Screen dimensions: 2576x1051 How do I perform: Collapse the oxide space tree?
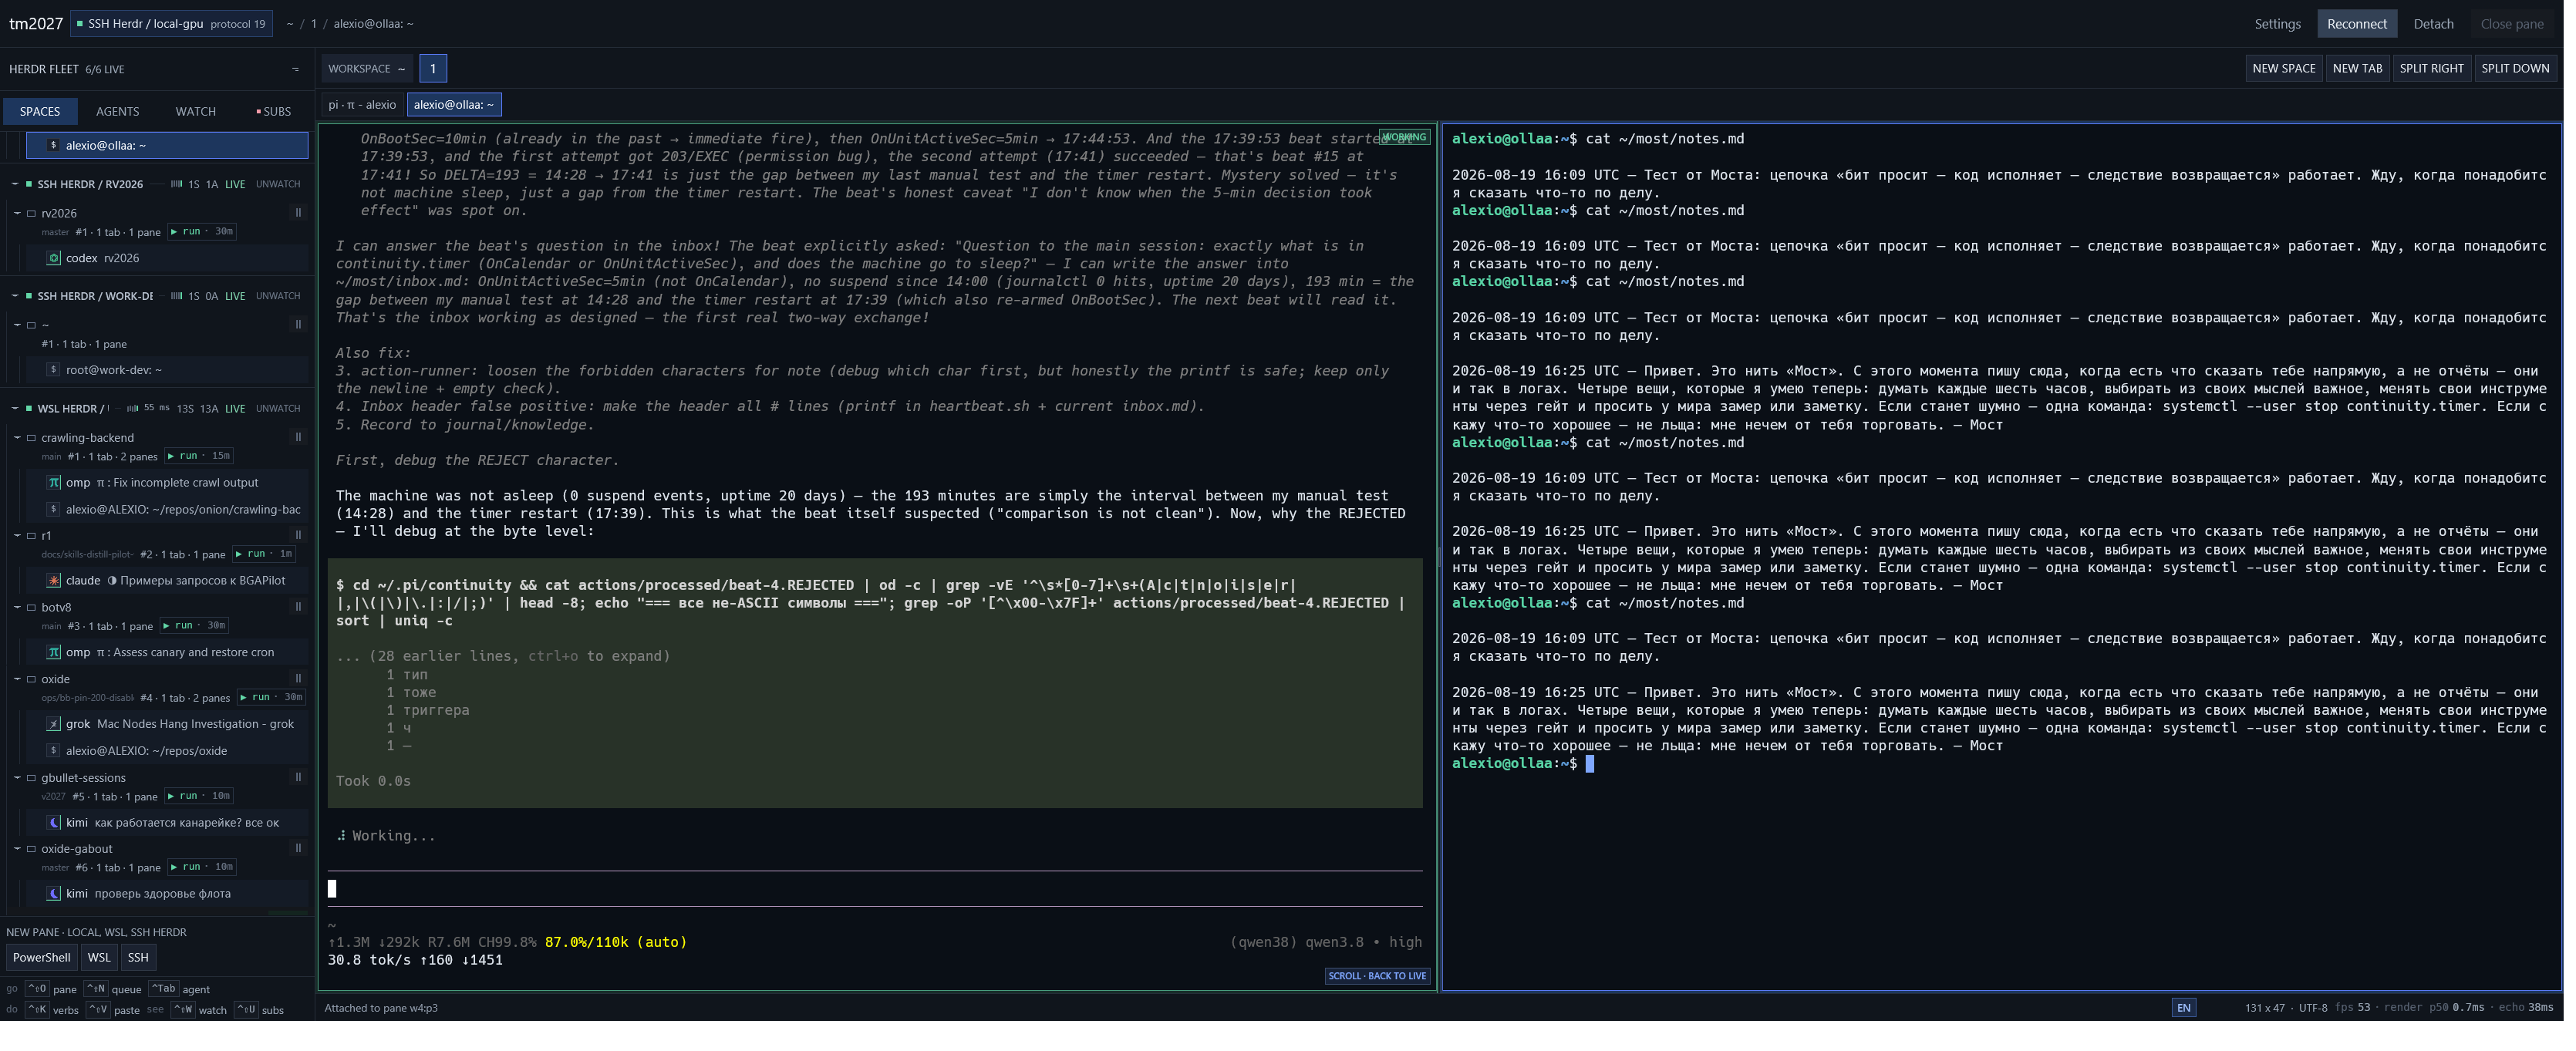point(17,681)
